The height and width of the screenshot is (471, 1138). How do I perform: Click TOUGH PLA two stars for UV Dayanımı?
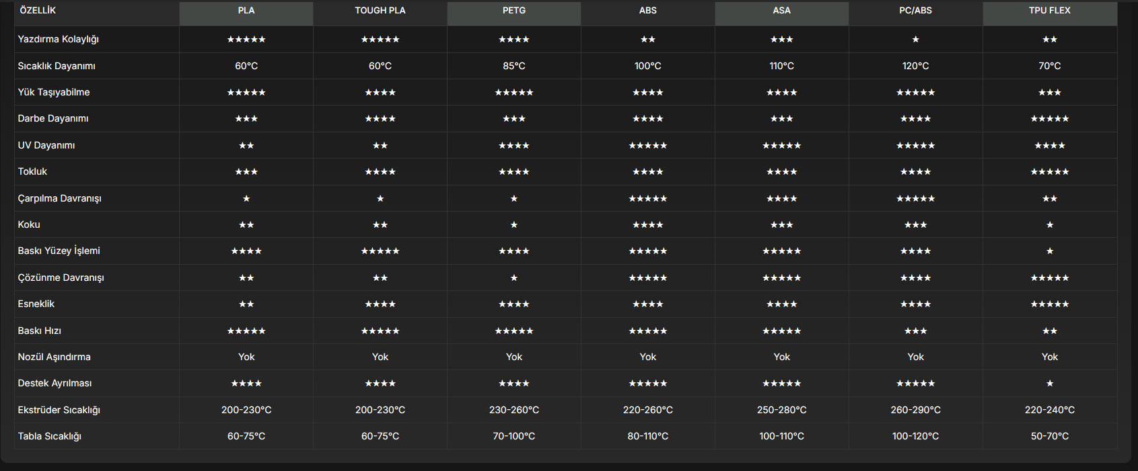coord(380,145)
